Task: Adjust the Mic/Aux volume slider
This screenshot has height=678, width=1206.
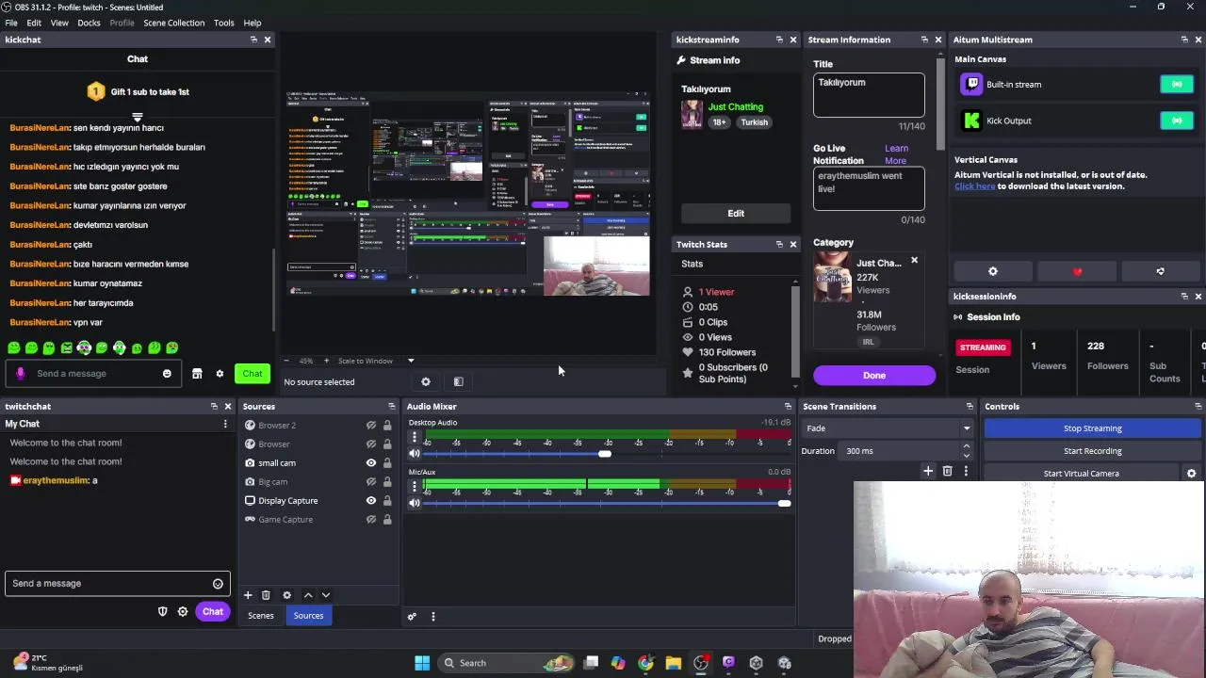Action: (x=784, y=503)
